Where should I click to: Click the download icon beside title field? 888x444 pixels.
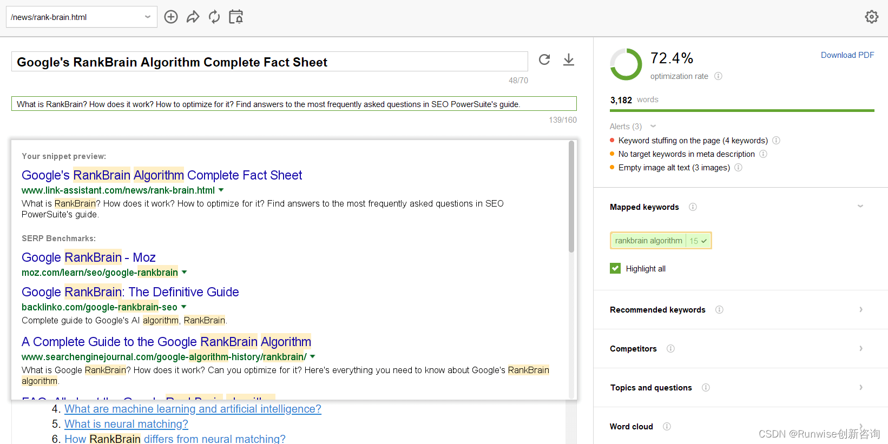(x=569, y=59)
